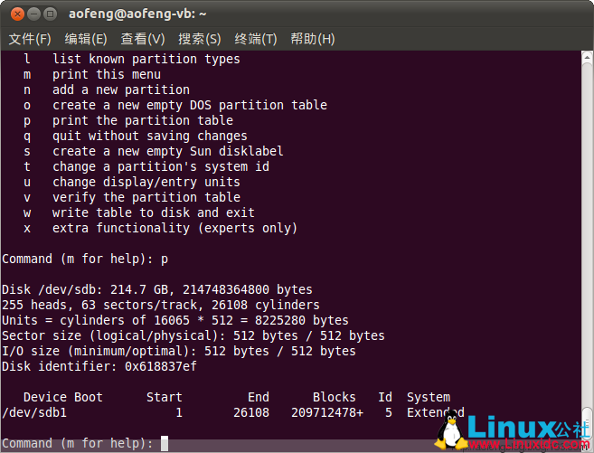Close the terminal window with red button
The image size is (594, 453).
[17, 14]
